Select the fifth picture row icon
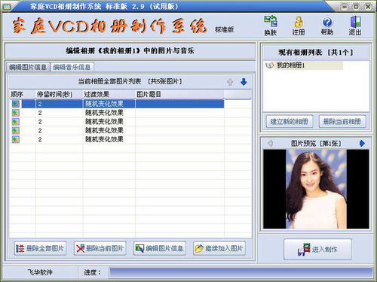The height and width of the screenshot is (282, 377). (16, 139)
